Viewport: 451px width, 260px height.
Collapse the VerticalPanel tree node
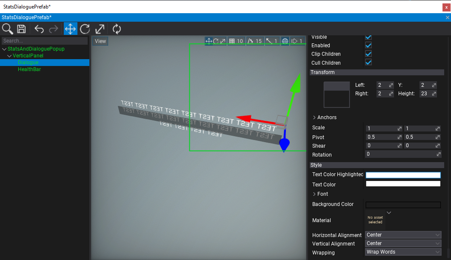click(9, 56)
